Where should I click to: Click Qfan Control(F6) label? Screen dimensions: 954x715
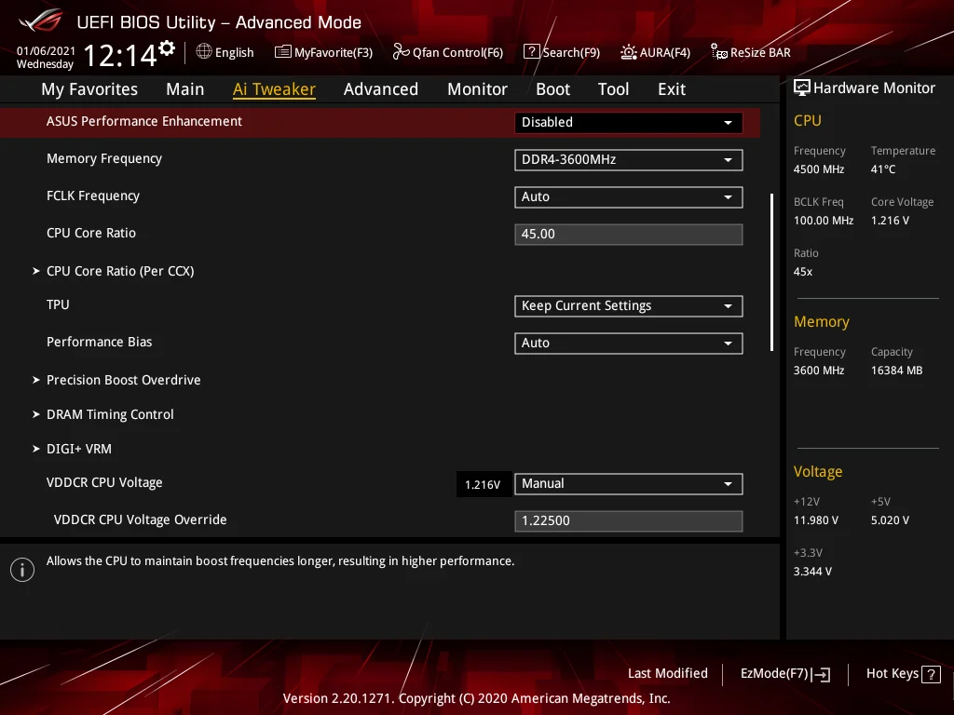click(457, 53)
